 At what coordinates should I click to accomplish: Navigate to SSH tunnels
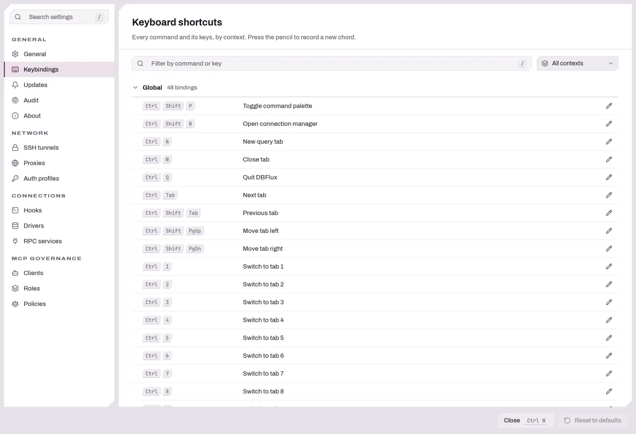pyautogui.click(x=59, y=148)
